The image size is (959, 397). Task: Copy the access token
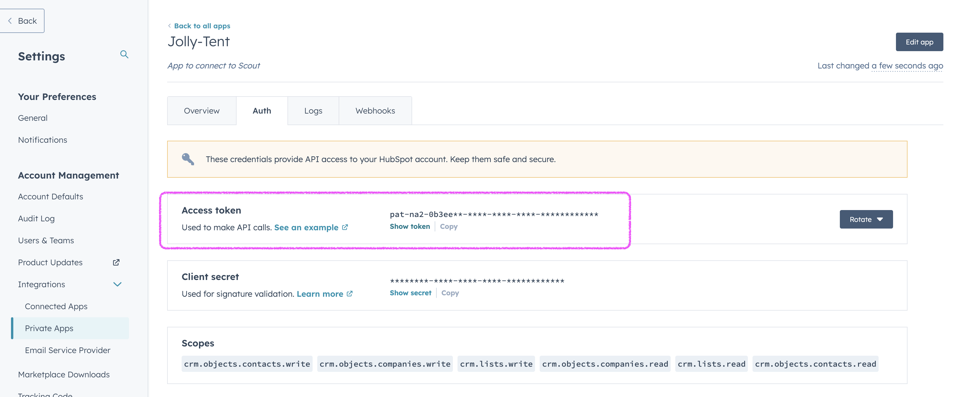point(449,227)
